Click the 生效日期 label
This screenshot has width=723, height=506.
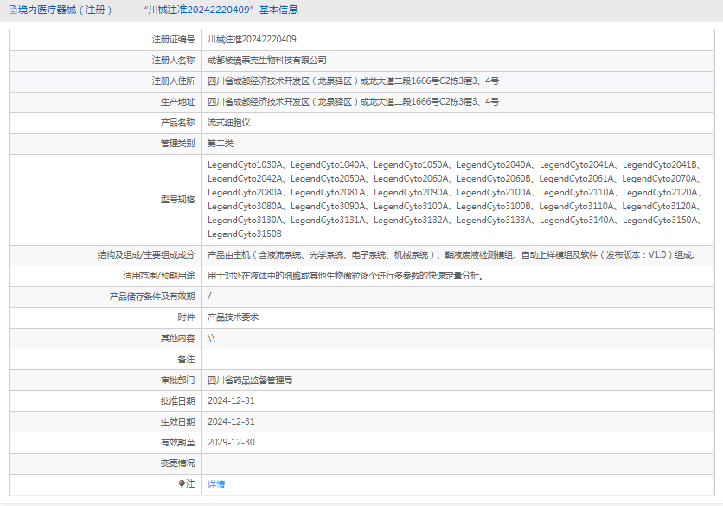pos(177,421)
